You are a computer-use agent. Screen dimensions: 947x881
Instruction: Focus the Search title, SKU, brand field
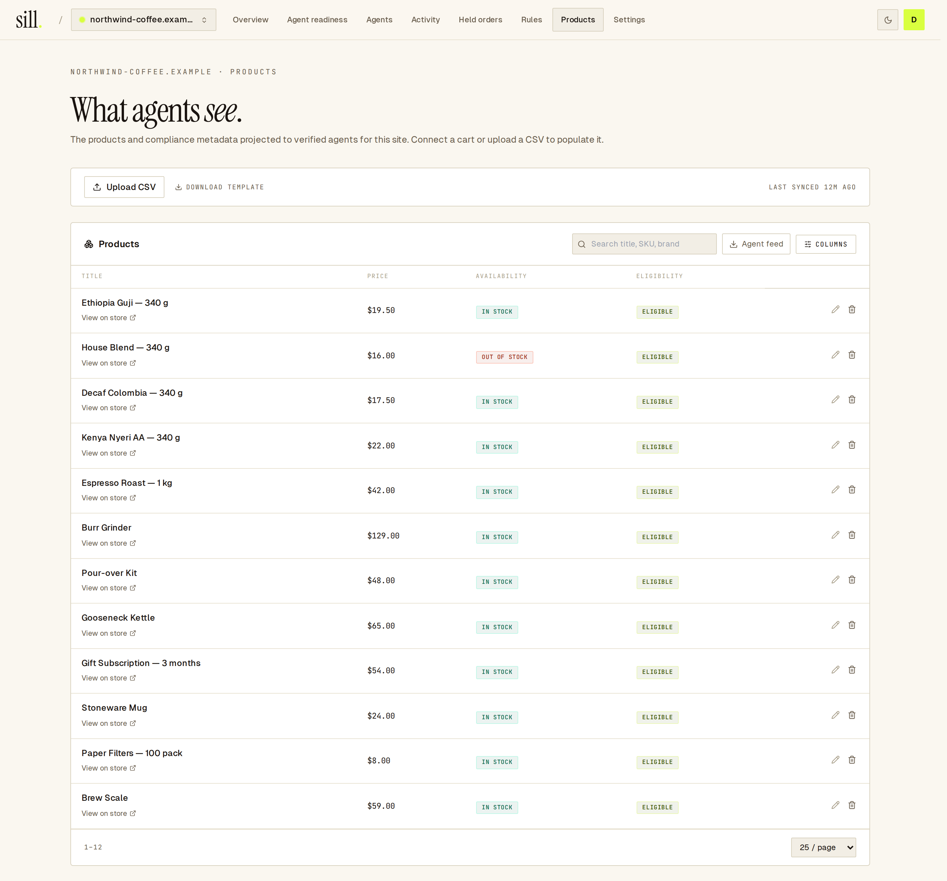(x=644, y=244)
